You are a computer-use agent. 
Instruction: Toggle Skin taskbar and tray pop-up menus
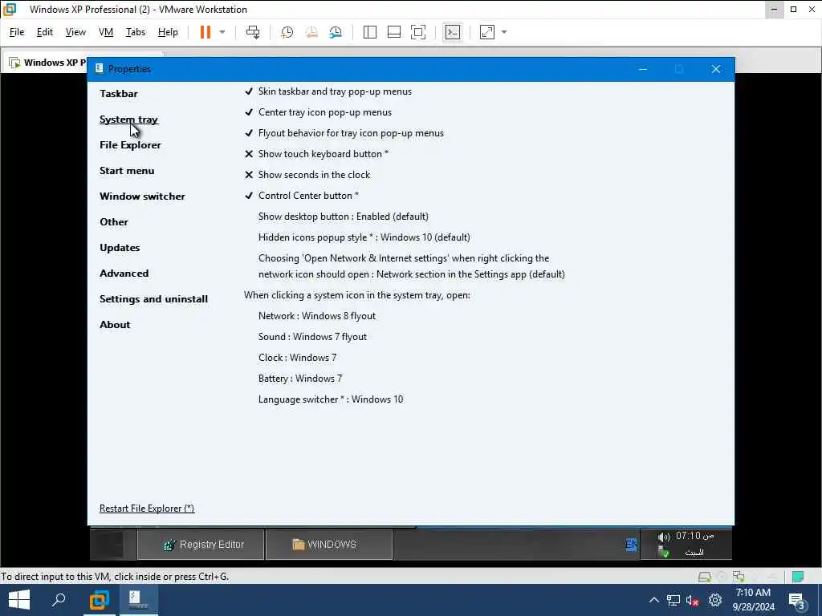tap(328, 91)
